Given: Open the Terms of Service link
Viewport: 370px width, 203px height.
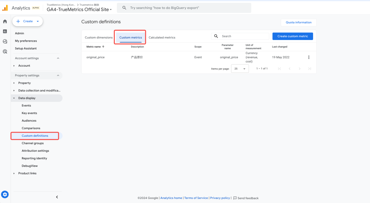Looking at the screenshot, I should (x=196, y=198).
